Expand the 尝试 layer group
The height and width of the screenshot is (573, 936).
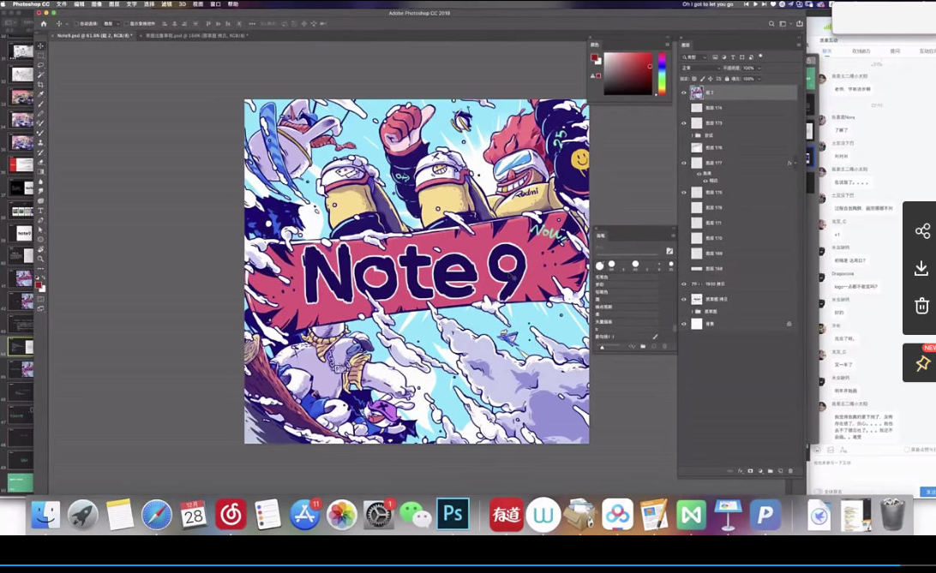[693, 135]
